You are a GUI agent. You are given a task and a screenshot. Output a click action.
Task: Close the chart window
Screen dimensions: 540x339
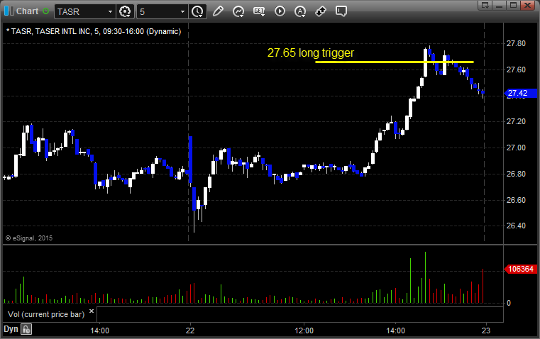click(527, 5)
